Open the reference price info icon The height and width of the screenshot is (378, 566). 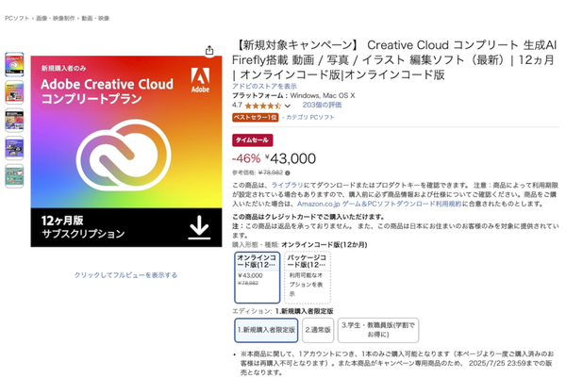click(x=288, y=173)
